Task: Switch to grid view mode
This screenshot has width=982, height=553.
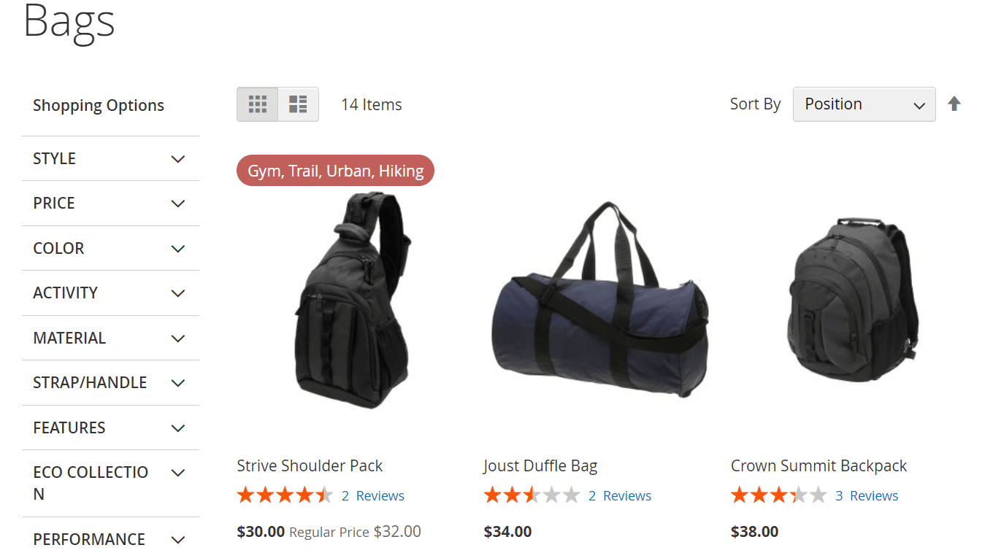Action: 257,104
